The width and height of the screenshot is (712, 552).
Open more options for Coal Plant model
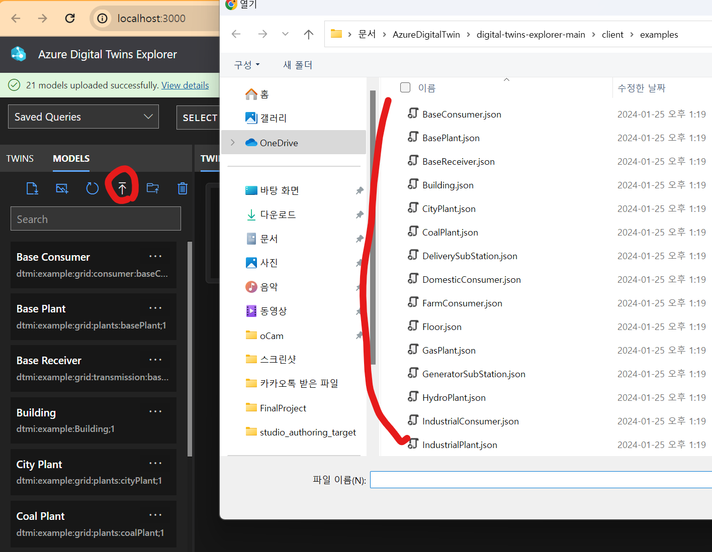click(155, 515)
